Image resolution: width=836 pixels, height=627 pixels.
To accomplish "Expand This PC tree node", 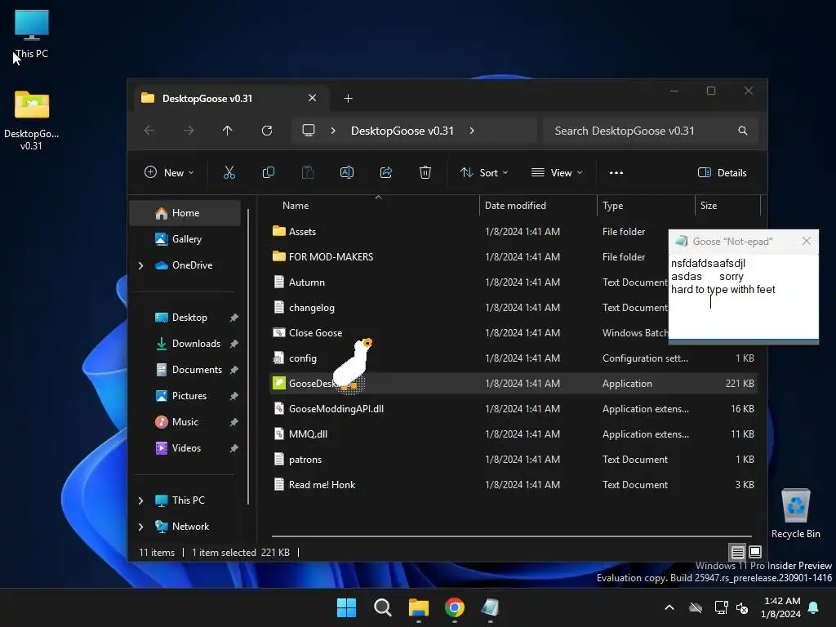I will pyautogui.click(x=140, y=500).
